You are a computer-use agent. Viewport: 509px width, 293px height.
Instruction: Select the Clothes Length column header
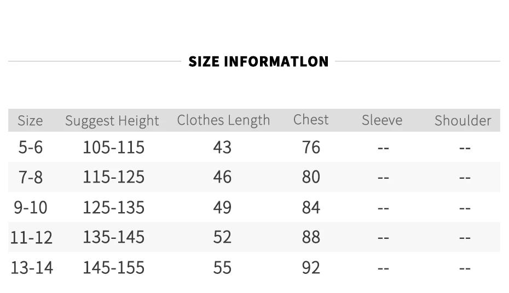click(x=223, y=120)
